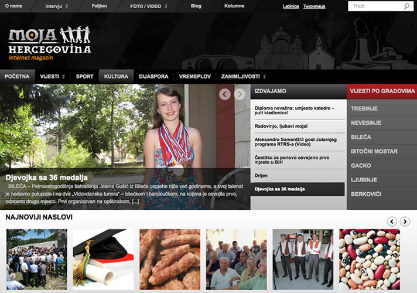417x293 pixels.
Task: Click the search magnifier icon
Action: tap(407, 6)
